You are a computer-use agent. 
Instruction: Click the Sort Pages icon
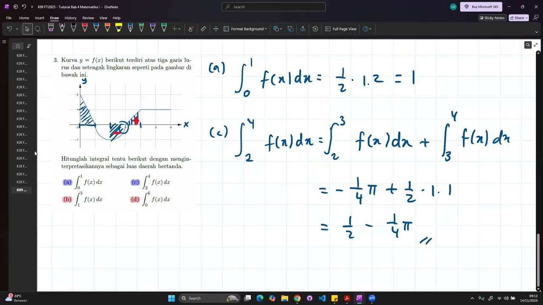pos(29,46)
